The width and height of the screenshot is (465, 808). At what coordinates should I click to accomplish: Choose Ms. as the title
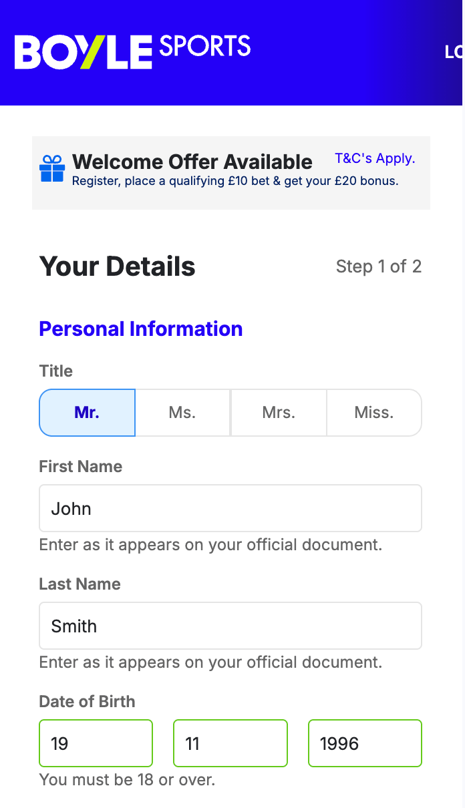[x=182, y=413]
